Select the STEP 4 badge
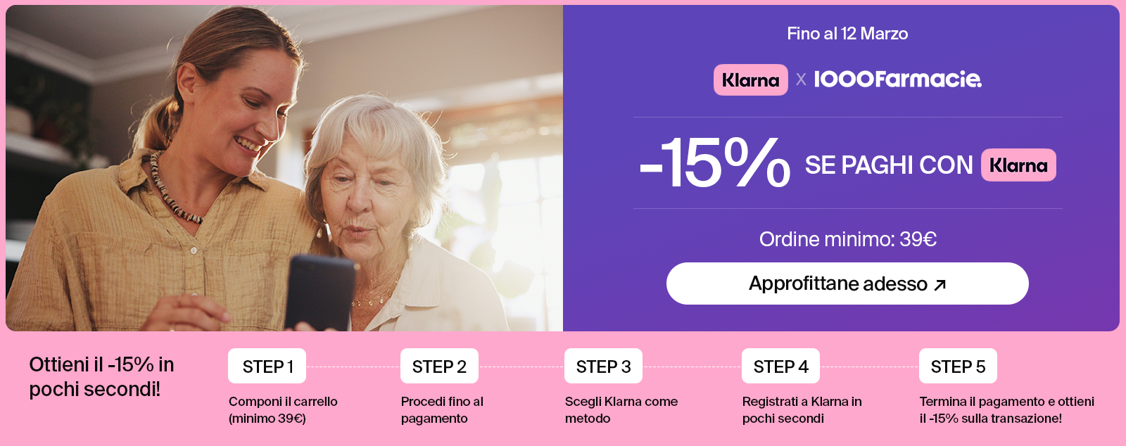This screenshot has height=446, width=1126. [780, 367]
